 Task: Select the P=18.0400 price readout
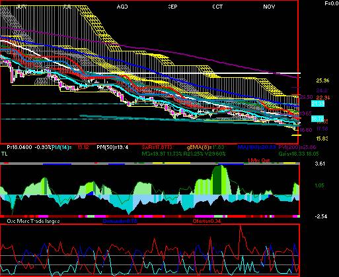[x=19, y=147]
